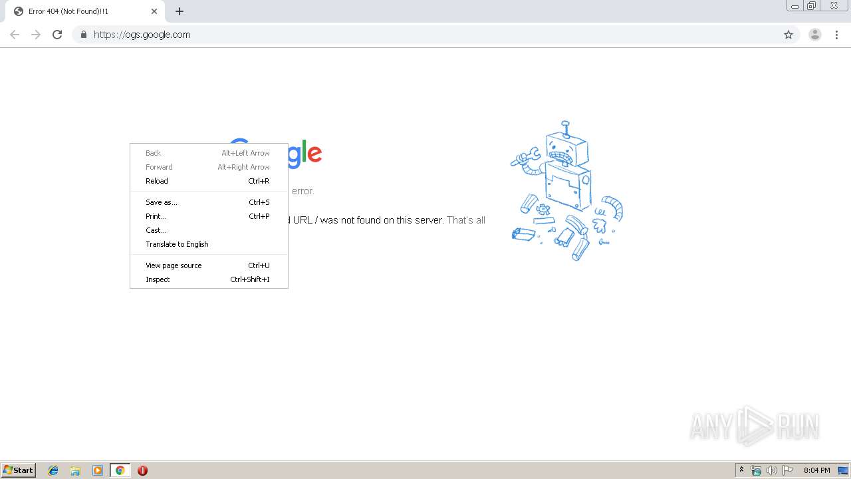This screenshot has width=851, height=479.
Task: Open the Chrome three-dot menu
Action: click(x=837, y=35)
